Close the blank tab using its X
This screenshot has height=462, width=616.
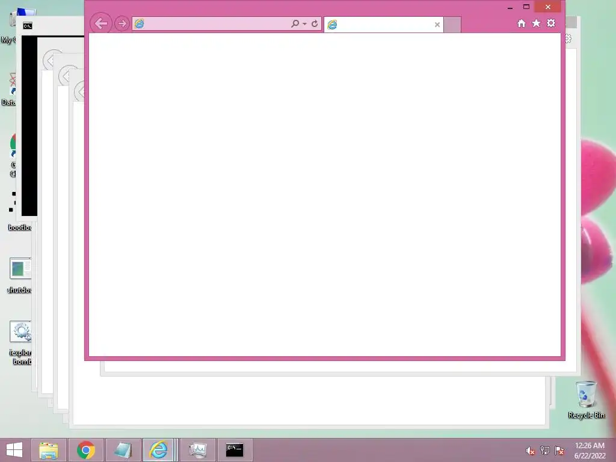coord(437,25)
